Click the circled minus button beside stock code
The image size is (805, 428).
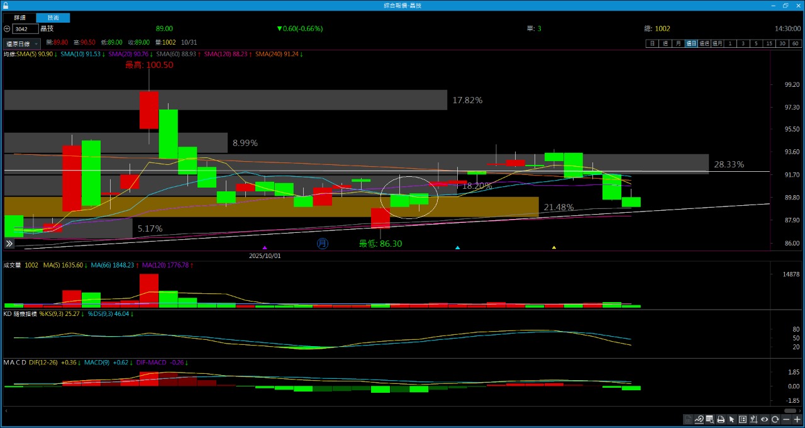coord(7,29)
